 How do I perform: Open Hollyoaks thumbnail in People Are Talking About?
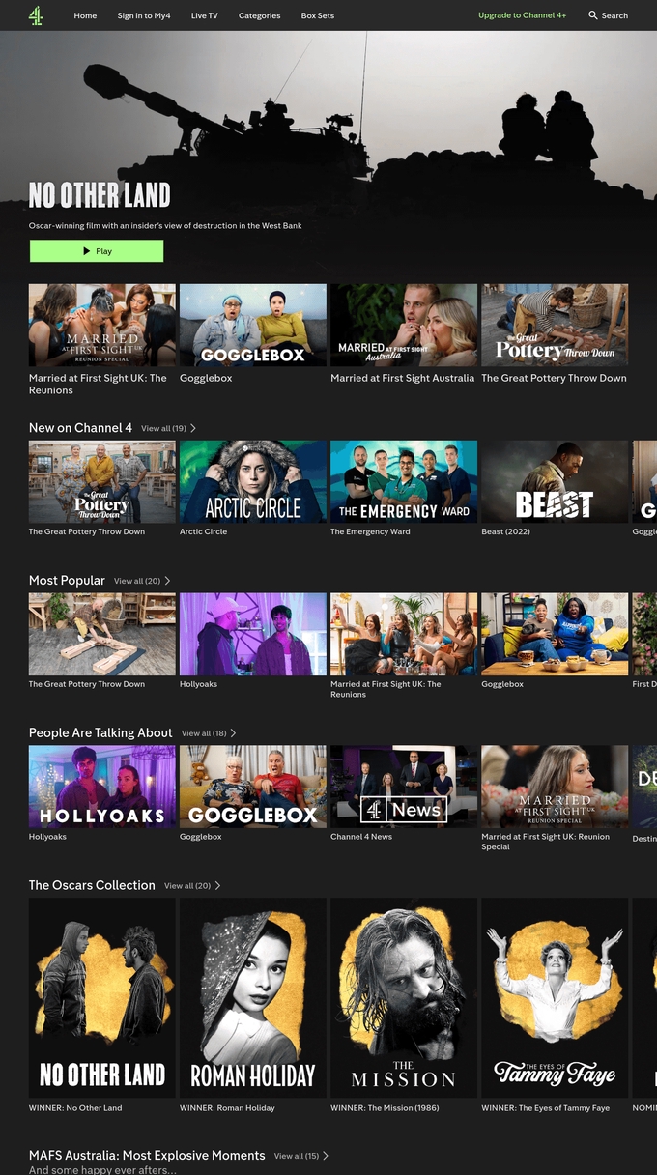pyautogui.click(x=102, y=788)
